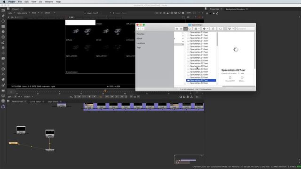Open the Finder action gear dropdown
301x169 pixels.
(x=206, y=29)
